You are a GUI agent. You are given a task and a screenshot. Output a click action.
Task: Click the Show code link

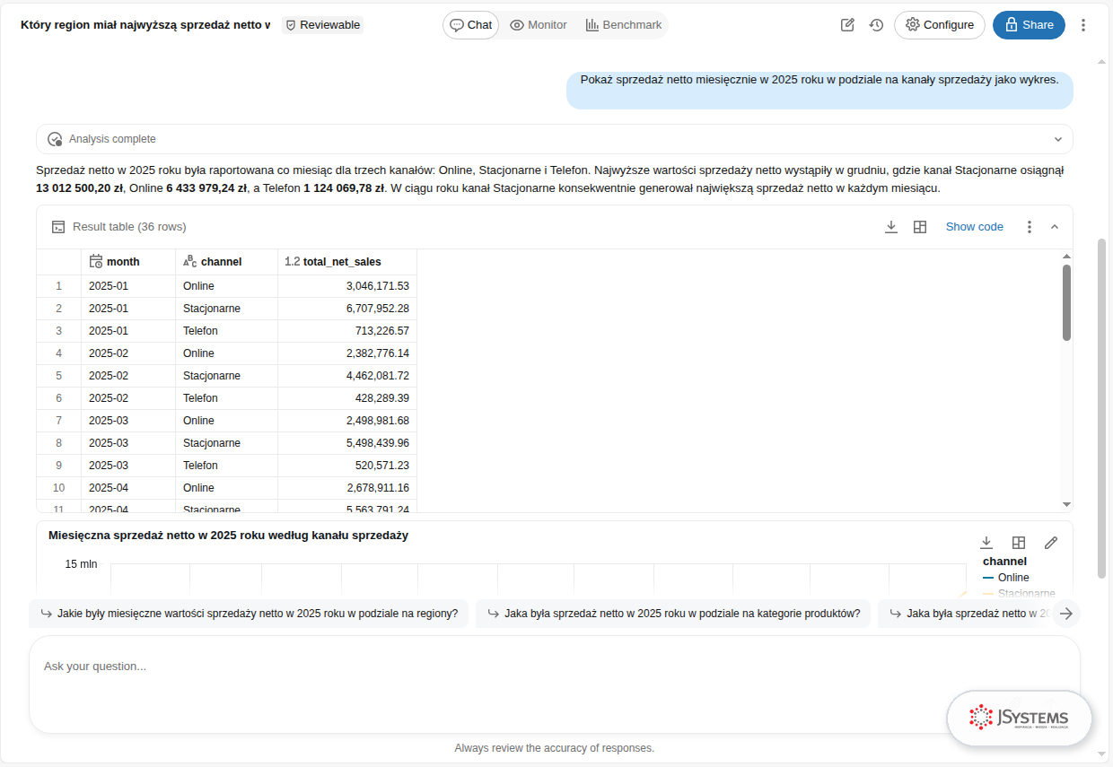click(975, 227)
